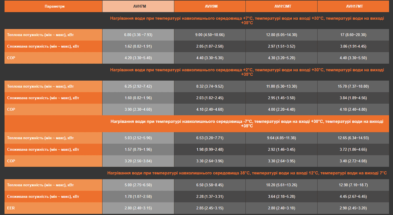Viewport: 393px width, 215px height.
Task: Select the 4.40 (3.30~5.30) COP cell
Action: pyautogui.click(x=210, y=58)
